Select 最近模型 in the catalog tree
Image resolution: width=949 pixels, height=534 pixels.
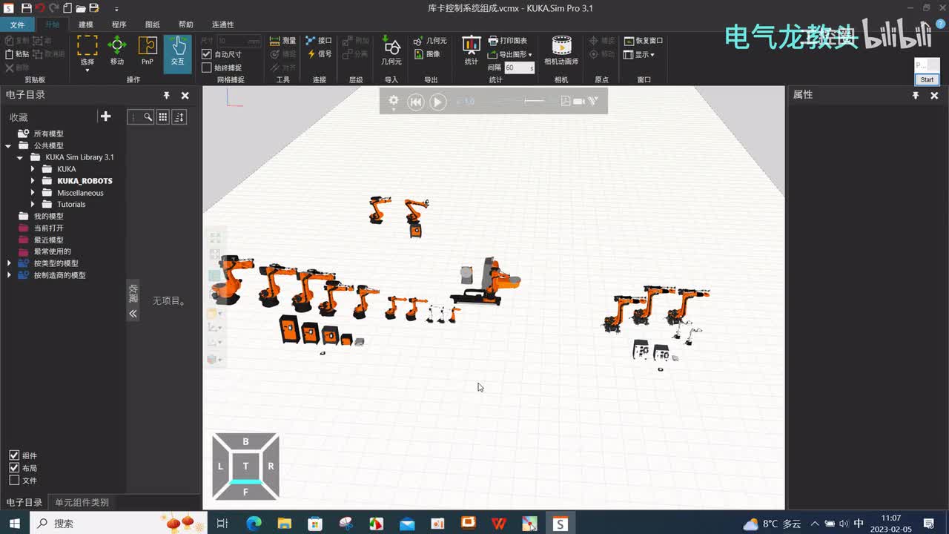click(x=48, y=240)
